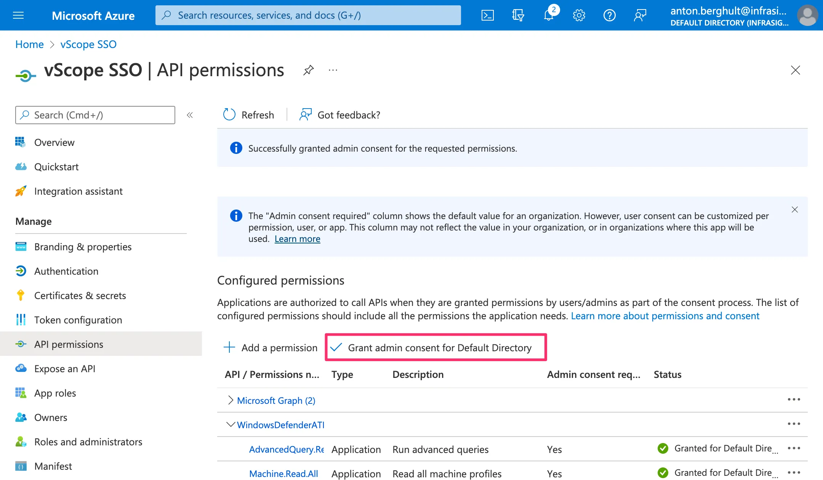823x480 pixels.
Task: Click the Microsoft Azure logo text
Action: 93,16
